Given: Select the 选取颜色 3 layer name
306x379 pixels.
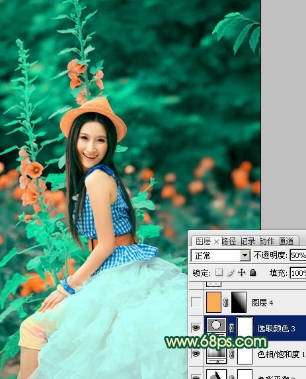Looking at the screenshot, I should 276,329.
